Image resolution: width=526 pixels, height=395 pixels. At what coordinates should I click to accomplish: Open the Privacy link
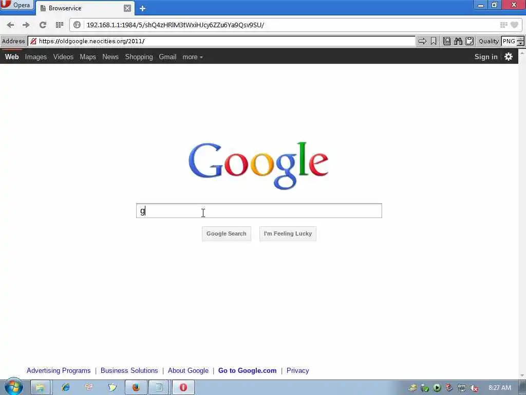[x=297, y=370]
